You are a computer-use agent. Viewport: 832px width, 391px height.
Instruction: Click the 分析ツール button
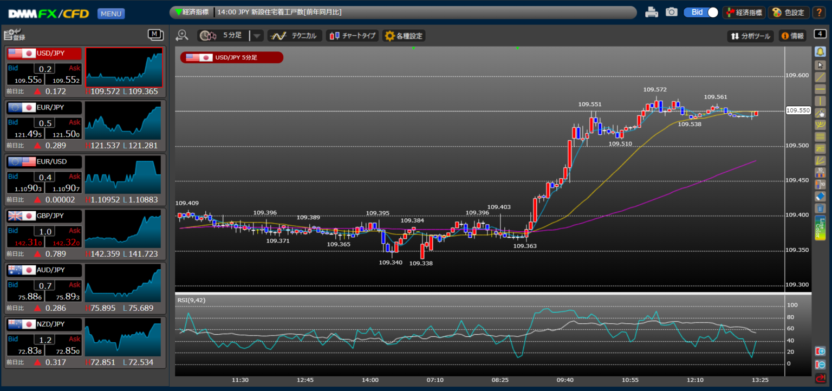pos(750,36)
